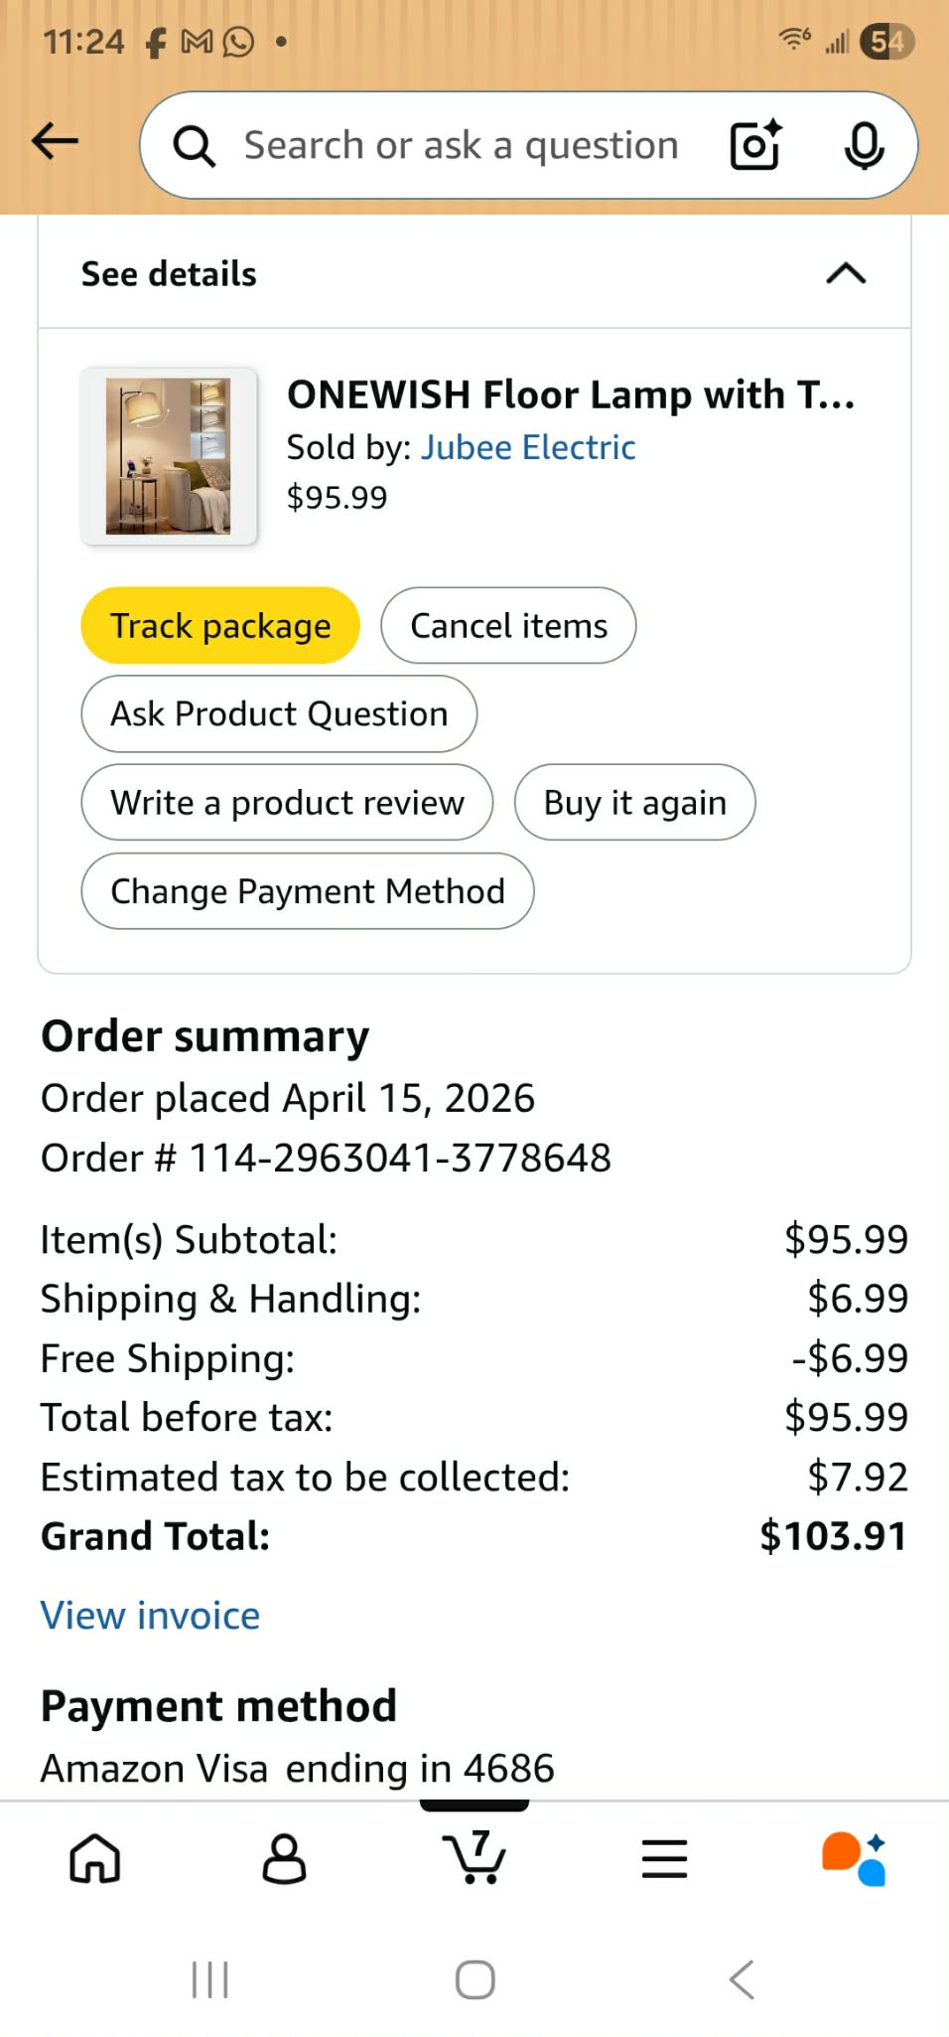949x2037 pixels.
Task: Select Ask Product Question
Action: click(279, 713)
